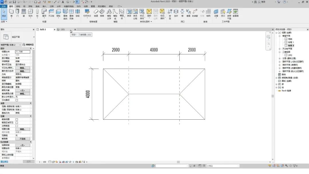Click the Properties help link

pyautogui.click(x=4, y=162)
